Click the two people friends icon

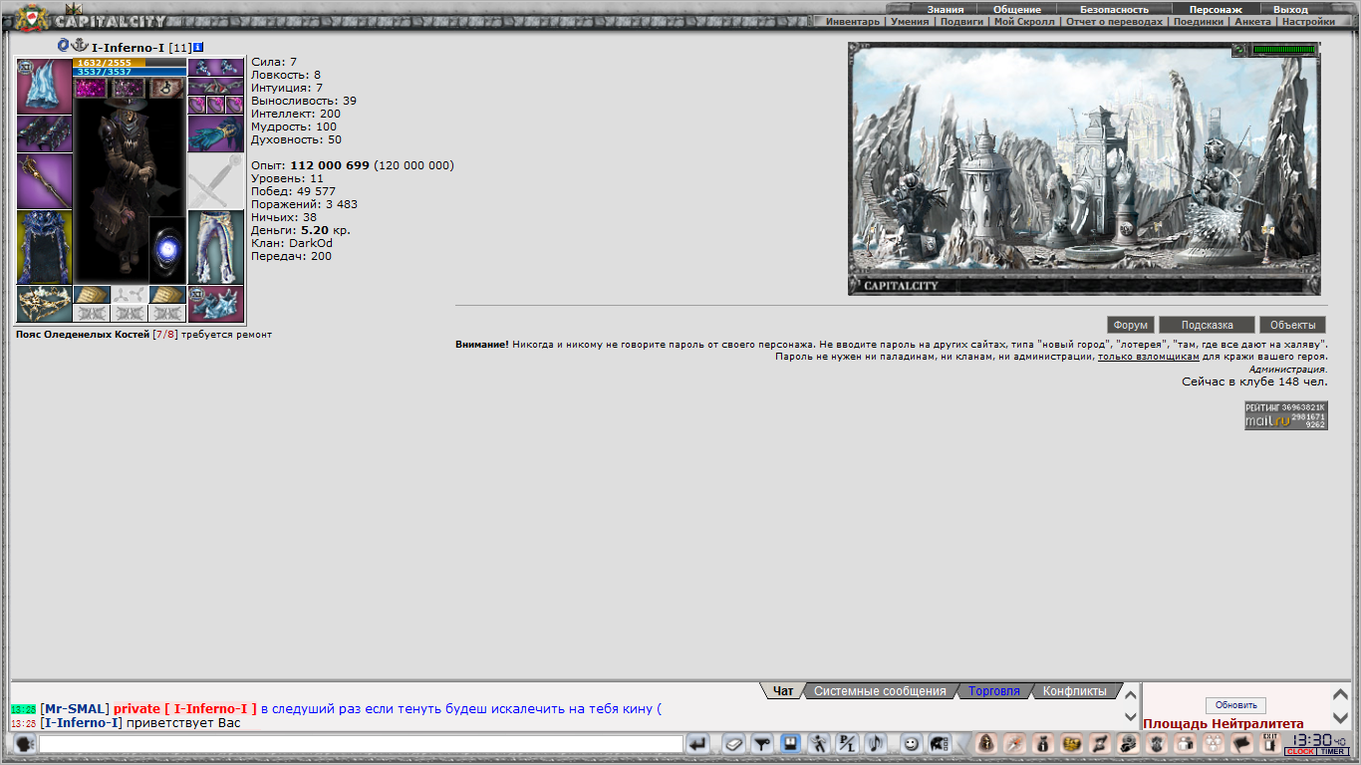pos(1185,743)
